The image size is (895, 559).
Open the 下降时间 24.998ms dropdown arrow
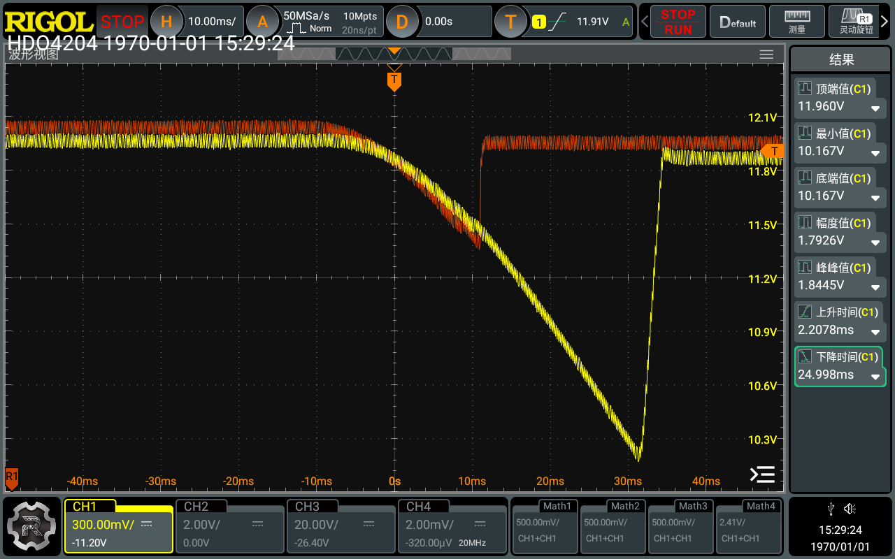pos(875,377)
